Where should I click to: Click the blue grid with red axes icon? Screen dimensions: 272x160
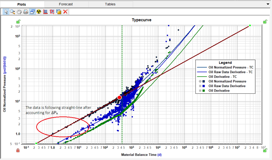[45, 12]
